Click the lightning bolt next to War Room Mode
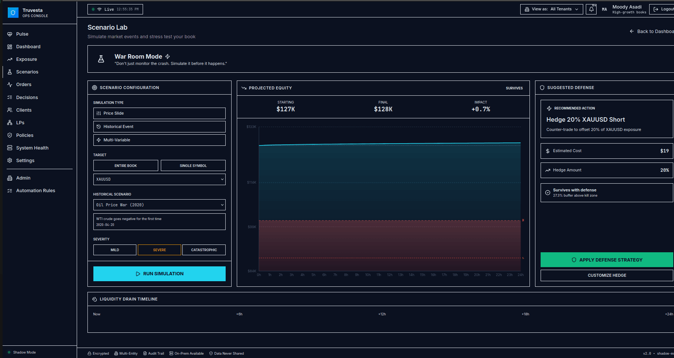 [x=167, y=56]
